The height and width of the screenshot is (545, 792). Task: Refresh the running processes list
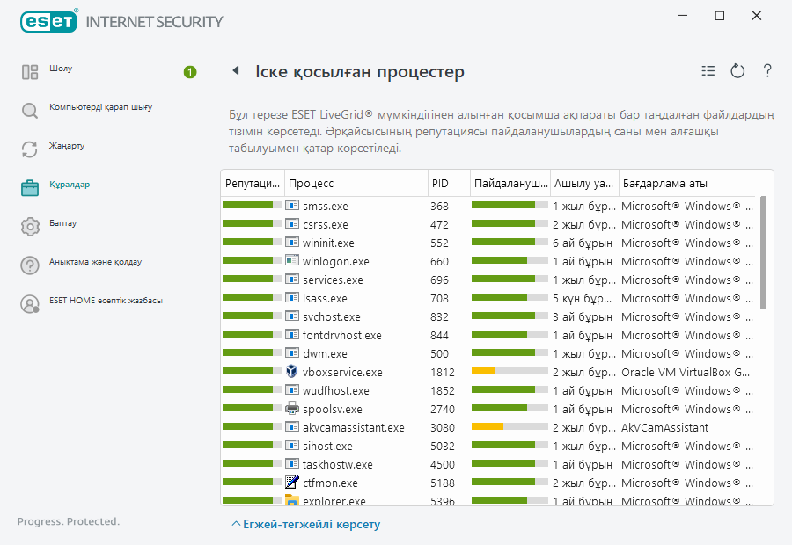tap(737, 71)
